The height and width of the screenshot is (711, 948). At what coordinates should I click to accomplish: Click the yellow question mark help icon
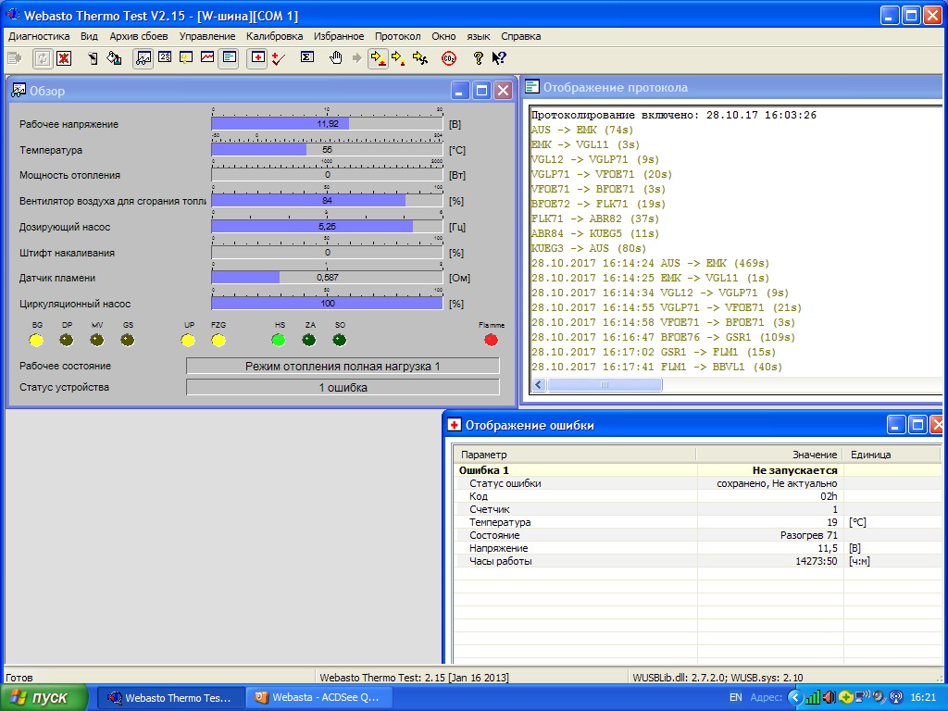479,58
